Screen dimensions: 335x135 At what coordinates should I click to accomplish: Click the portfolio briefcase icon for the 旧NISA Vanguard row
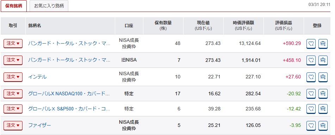point(323,60)
